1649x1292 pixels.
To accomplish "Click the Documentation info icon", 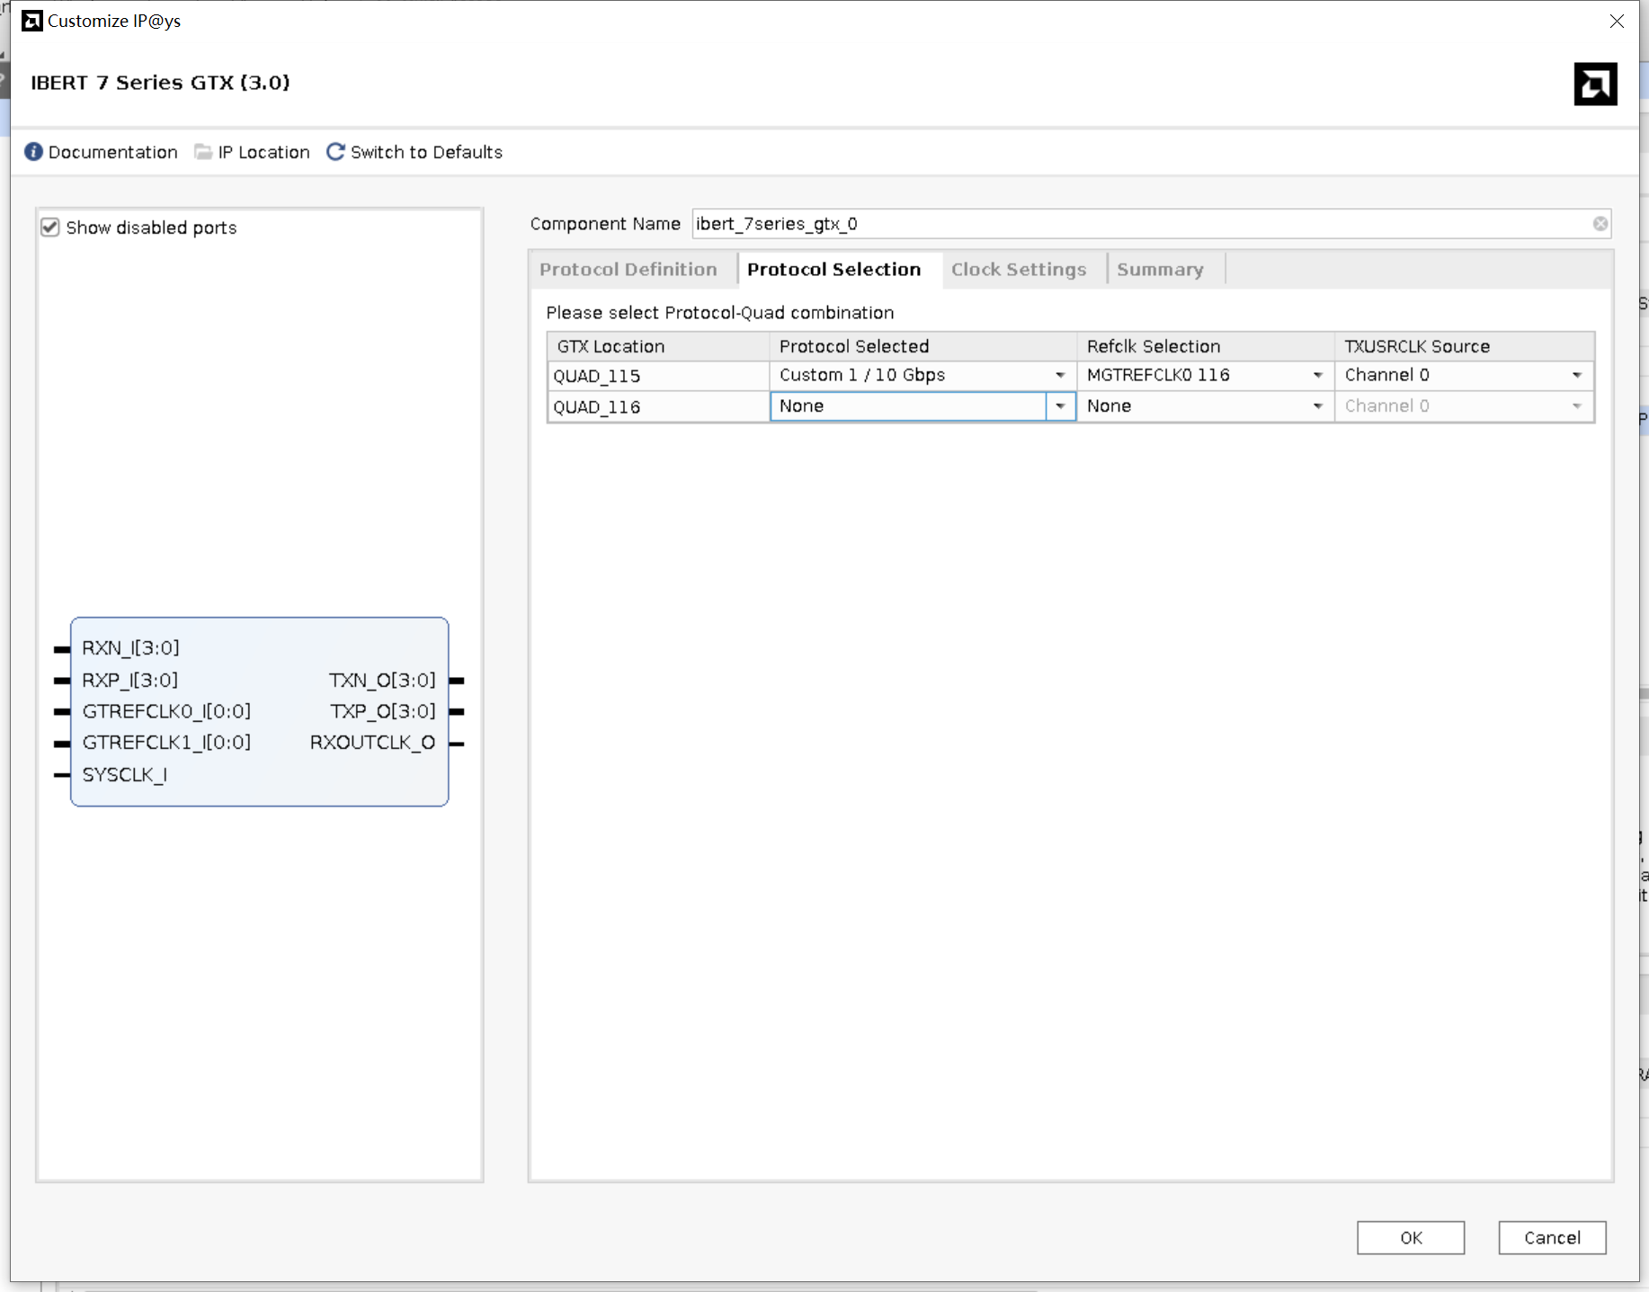I will 33,152.
